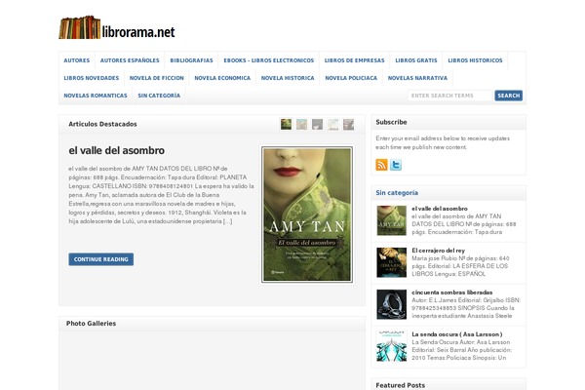Open the Amy Tan book cover image
This screenshot has height=390, width=585.
[307, 214]
